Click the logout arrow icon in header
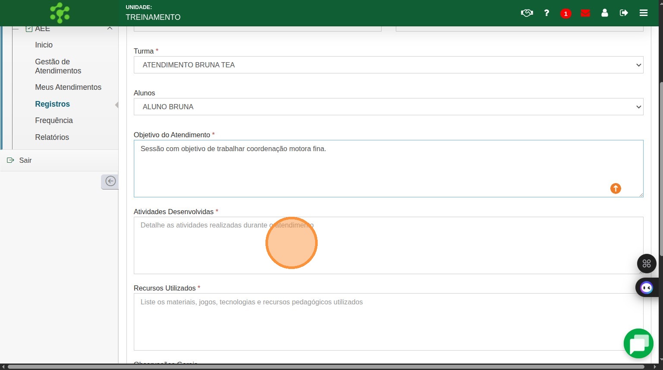Image resolution: width=663 pixels, height=370 pixels. click(624, 13)
